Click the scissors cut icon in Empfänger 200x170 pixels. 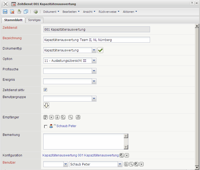(57, 117)
